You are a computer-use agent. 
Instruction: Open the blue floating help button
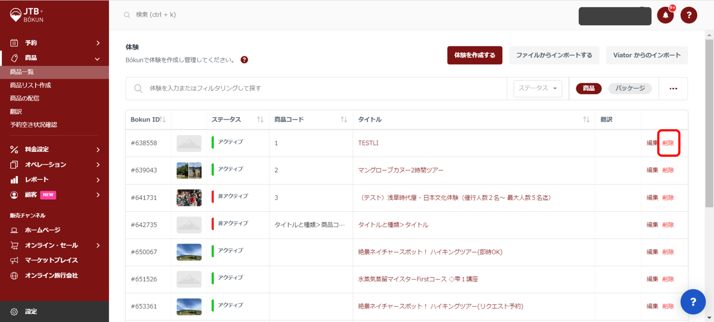(x=693, y=302)
